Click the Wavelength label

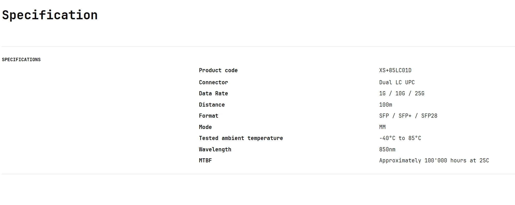215,150
